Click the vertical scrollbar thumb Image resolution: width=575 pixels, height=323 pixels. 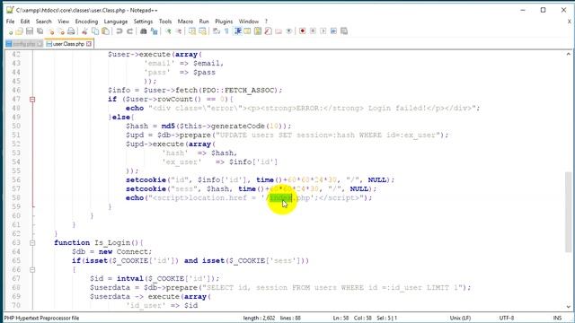click(x=569, y=213)
